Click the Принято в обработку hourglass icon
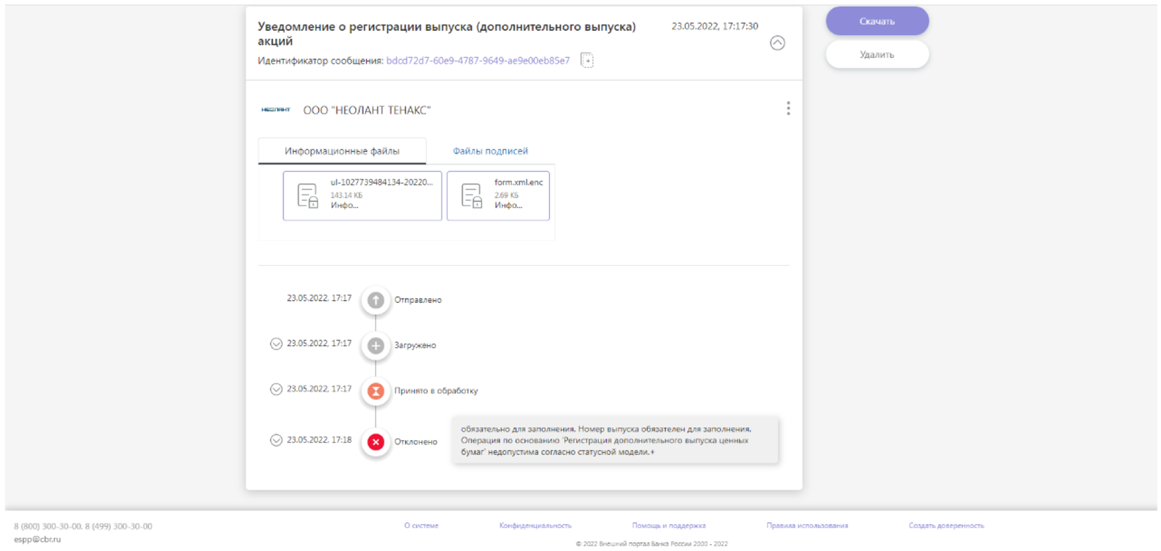This screenshot has width=1161, height=551. pos(376,391)
